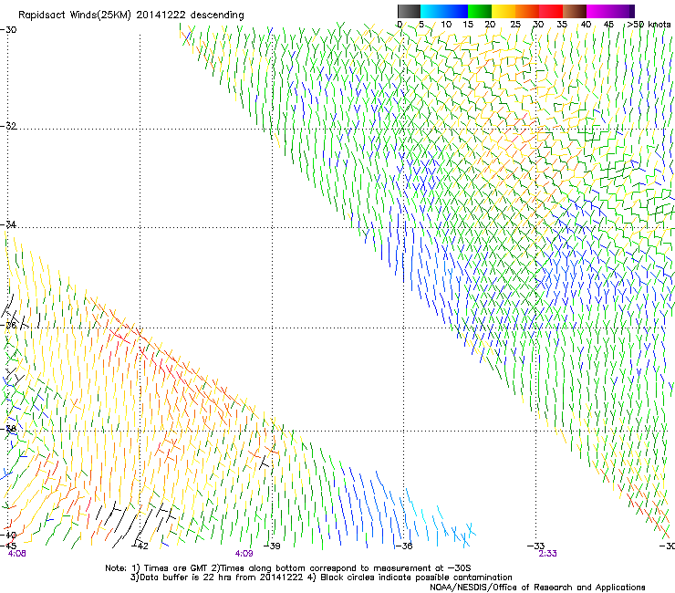Click the latitude axis label '-34'
This screenshot has height=593, width=675.
(8, 224)
